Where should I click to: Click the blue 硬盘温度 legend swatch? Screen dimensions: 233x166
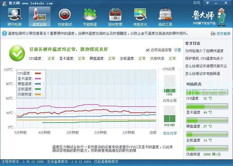(38, 84)
